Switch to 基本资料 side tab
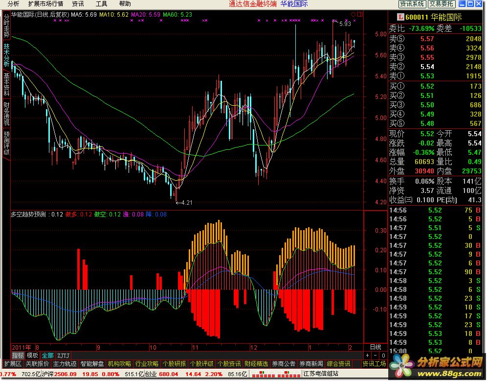 click(x=6, y=84)
